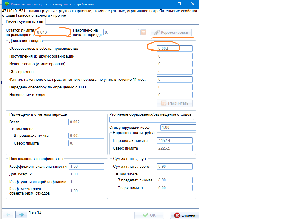Image resolution: width=300 pixels, height=219 pixels.
Task: Click the Отмена button
Action: pos(185,215)
